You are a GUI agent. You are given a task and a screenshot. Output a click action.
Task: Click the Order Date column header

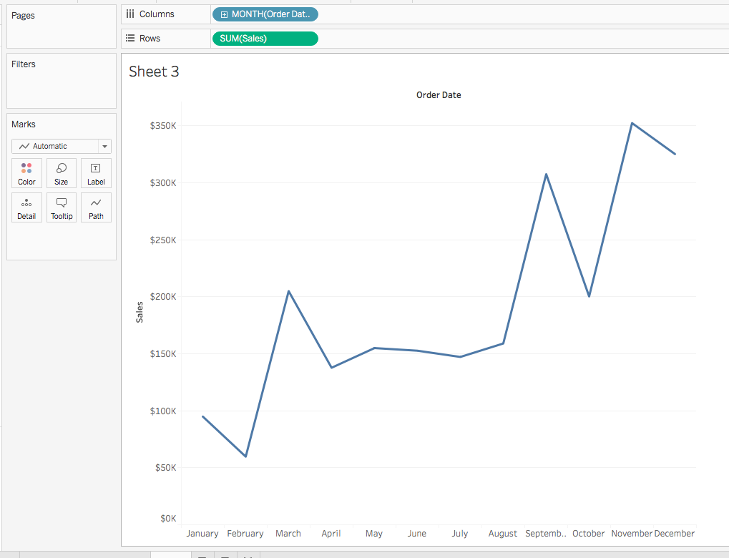[x=439, y=95]
